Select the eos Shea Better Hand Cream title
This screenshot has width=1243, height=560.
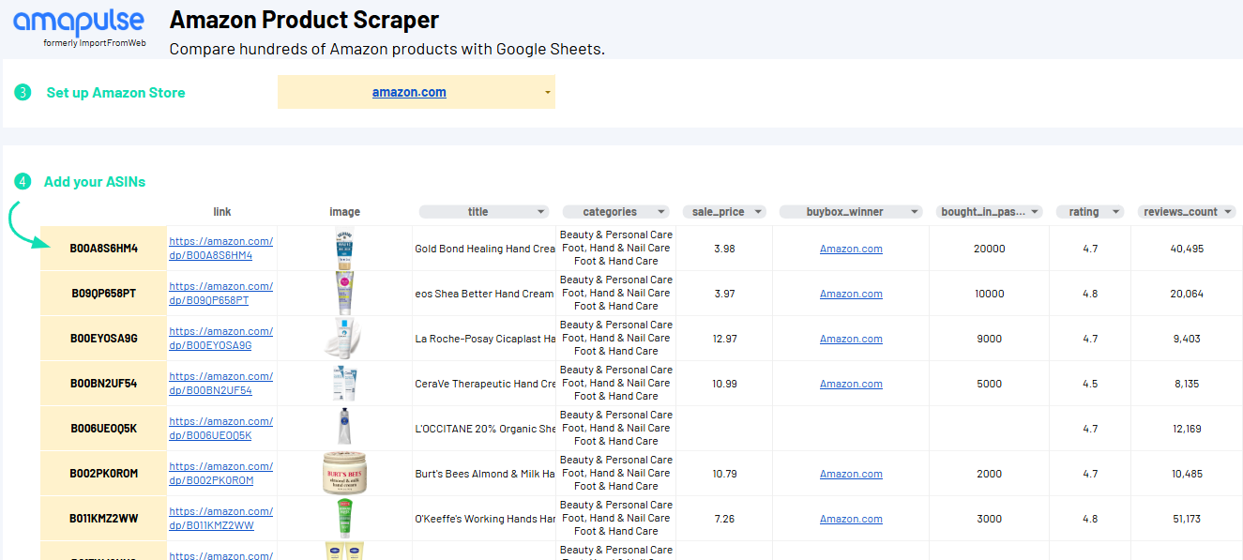[x=485, y=294]
